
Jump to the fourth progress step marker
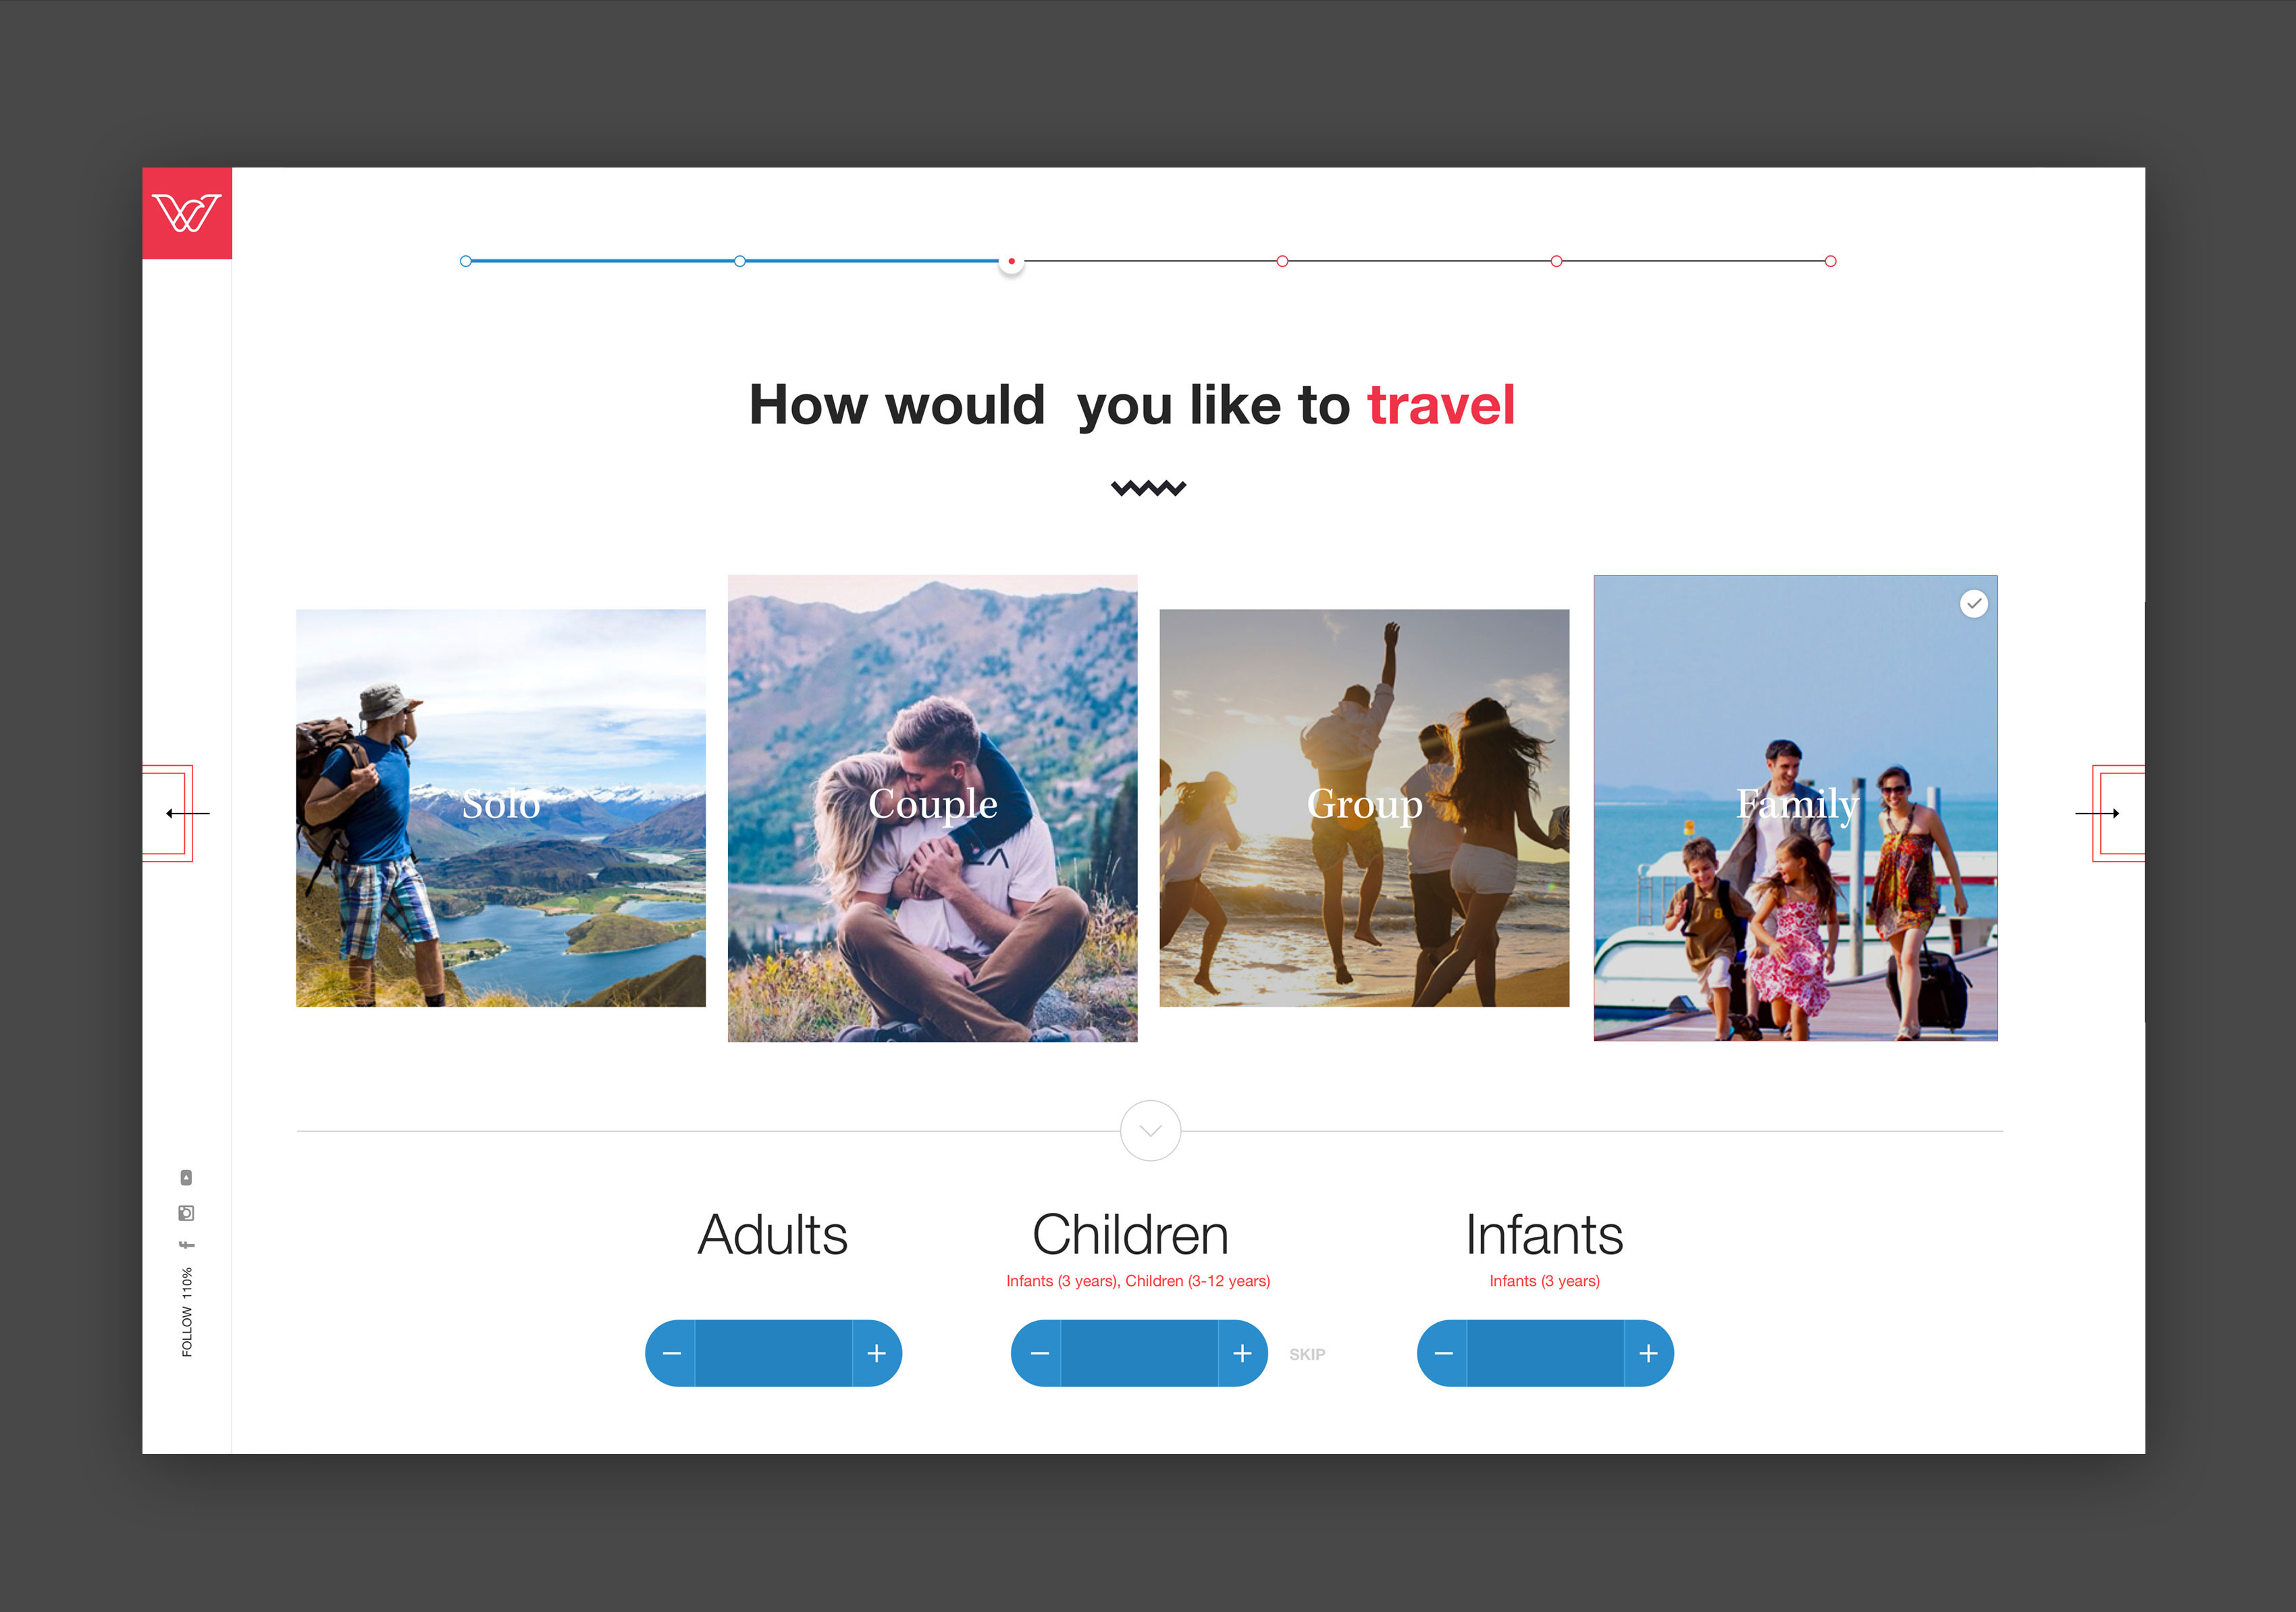tap(1282, 261)
